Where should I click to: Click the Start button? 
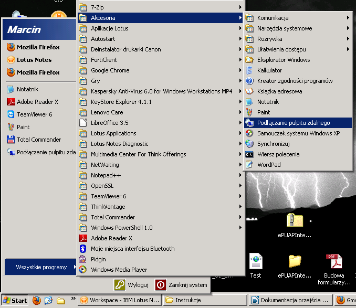click(x=15, y=301)
